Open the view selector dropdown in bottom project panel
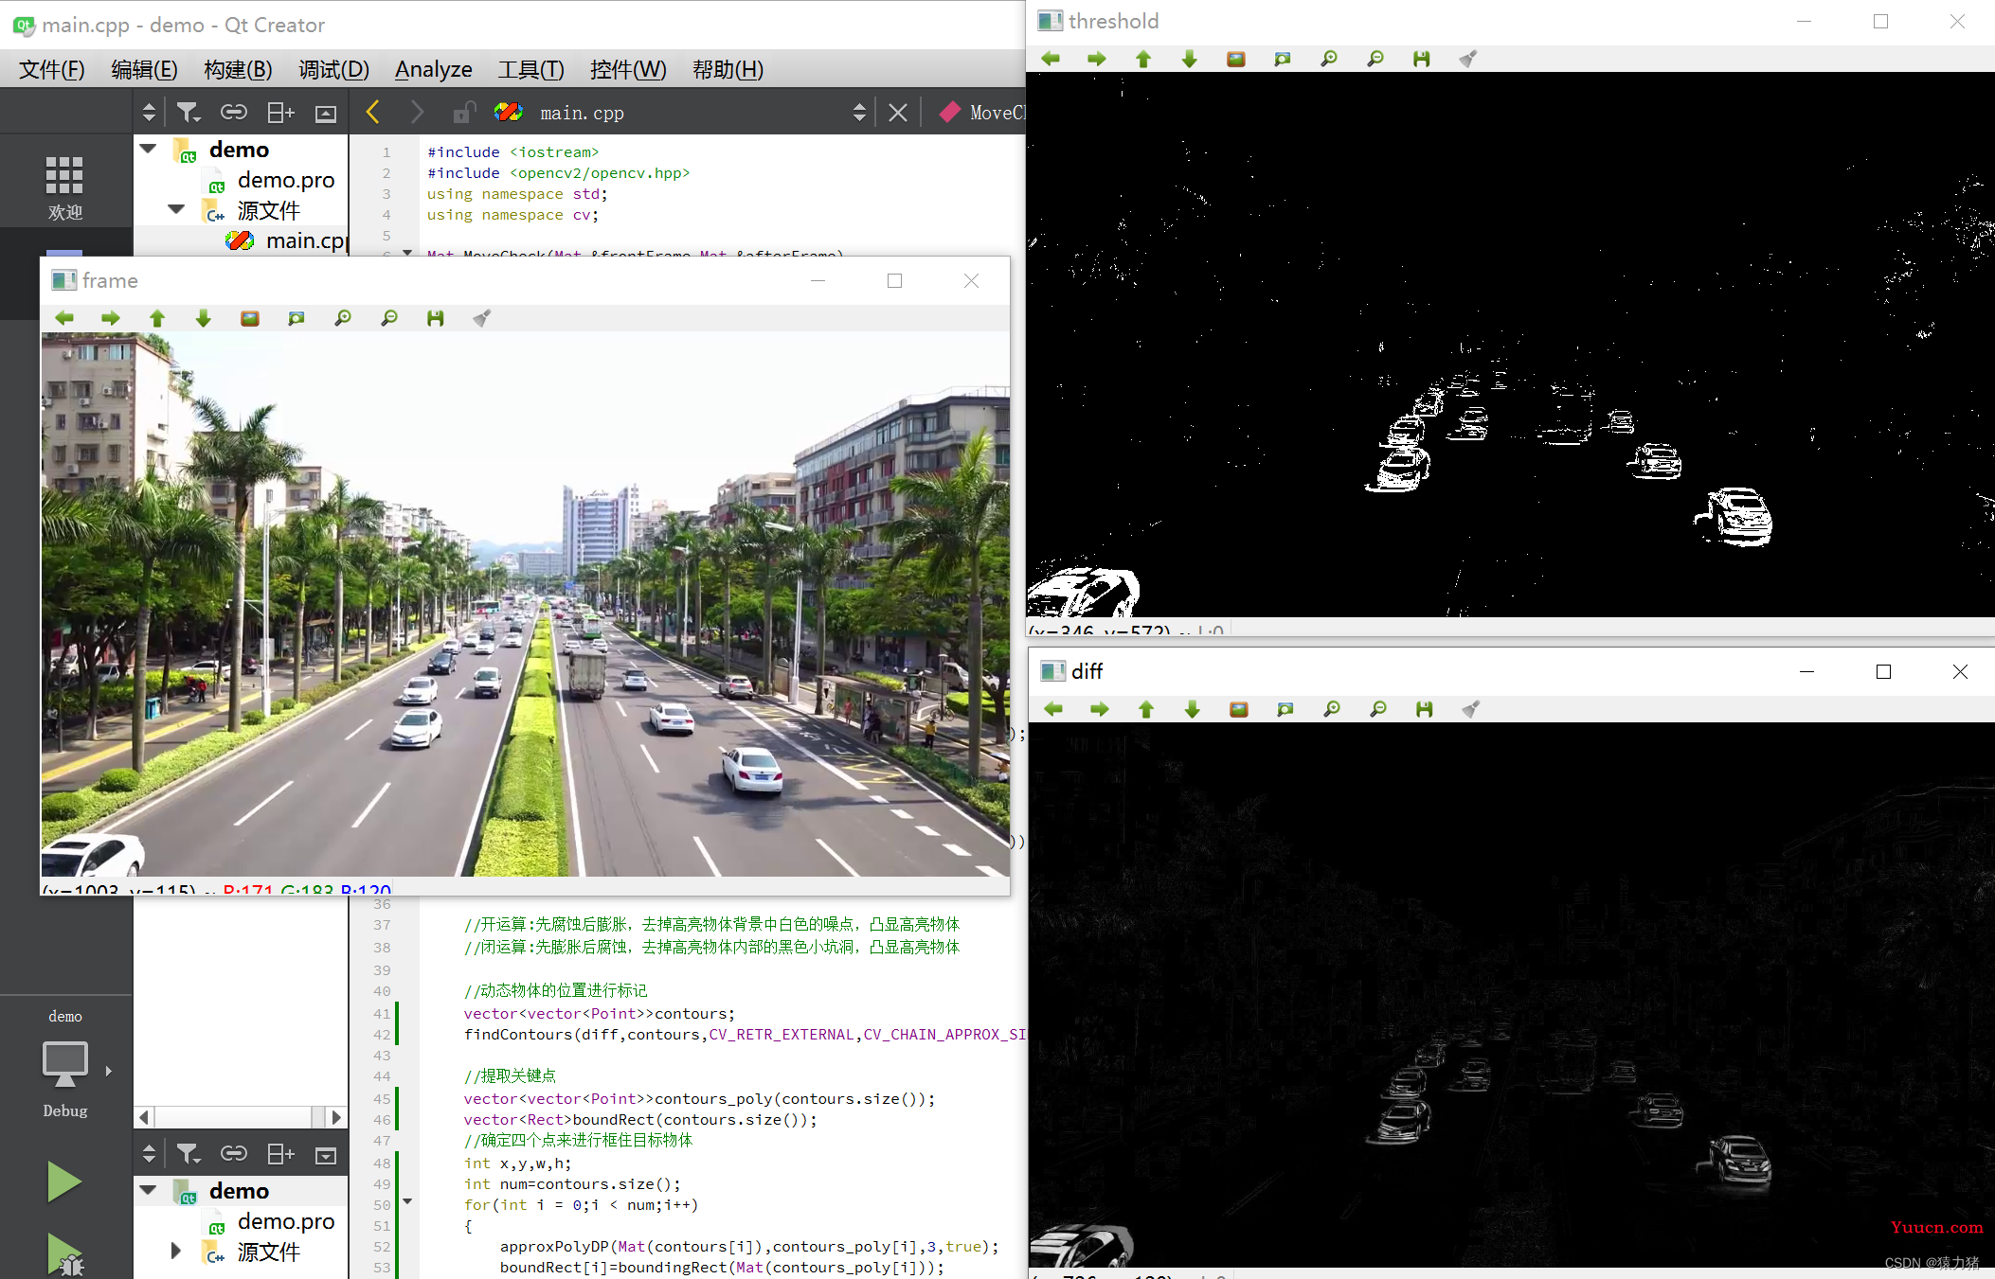 click(x=149, y=1154)
